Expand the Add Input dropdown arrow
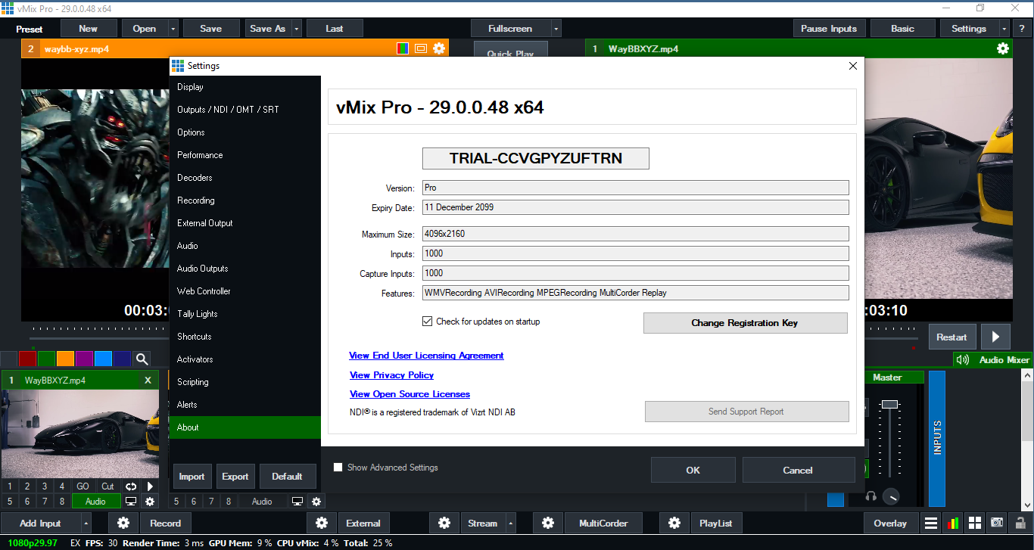The height and width of the screenshot is (550, 1034). [x=86, y=523]
